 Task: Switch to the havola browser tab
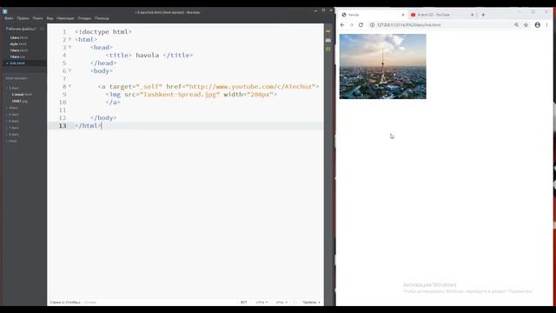373,15
